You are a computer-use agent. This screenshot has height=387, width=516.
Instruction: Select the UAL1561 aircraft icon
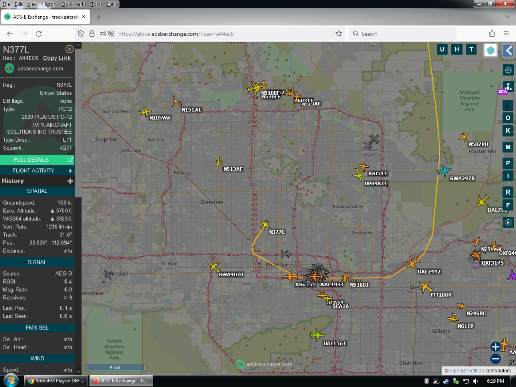317,335
